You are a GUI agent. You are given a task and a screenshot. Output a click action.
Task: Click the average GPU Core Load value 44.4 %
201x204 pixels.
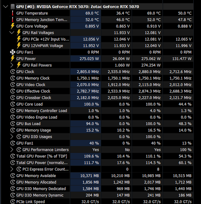[x=185, y=104]
